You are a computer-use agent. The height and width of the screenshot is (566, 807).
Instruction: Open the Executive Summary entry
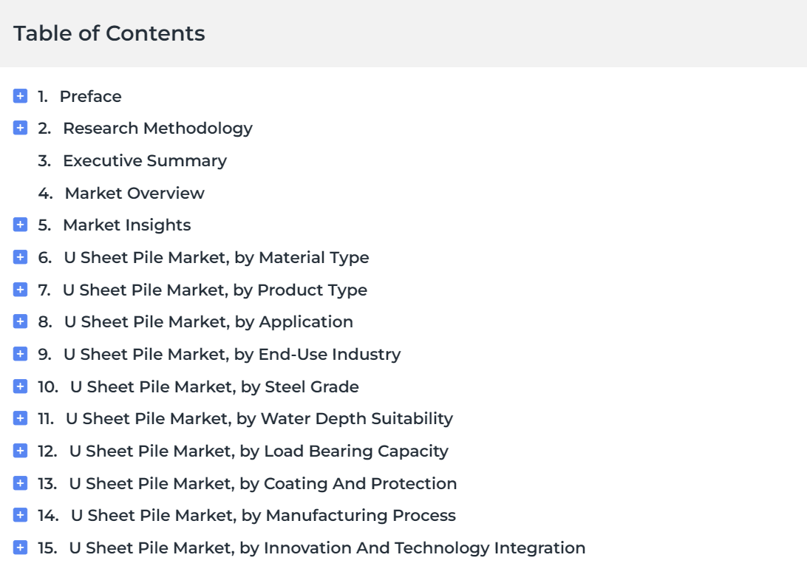(x=144, y=160)
